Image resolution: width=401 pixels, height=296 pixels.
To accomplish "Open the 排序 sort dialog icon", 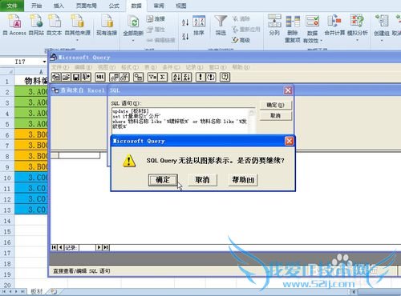I will [199, 26].
